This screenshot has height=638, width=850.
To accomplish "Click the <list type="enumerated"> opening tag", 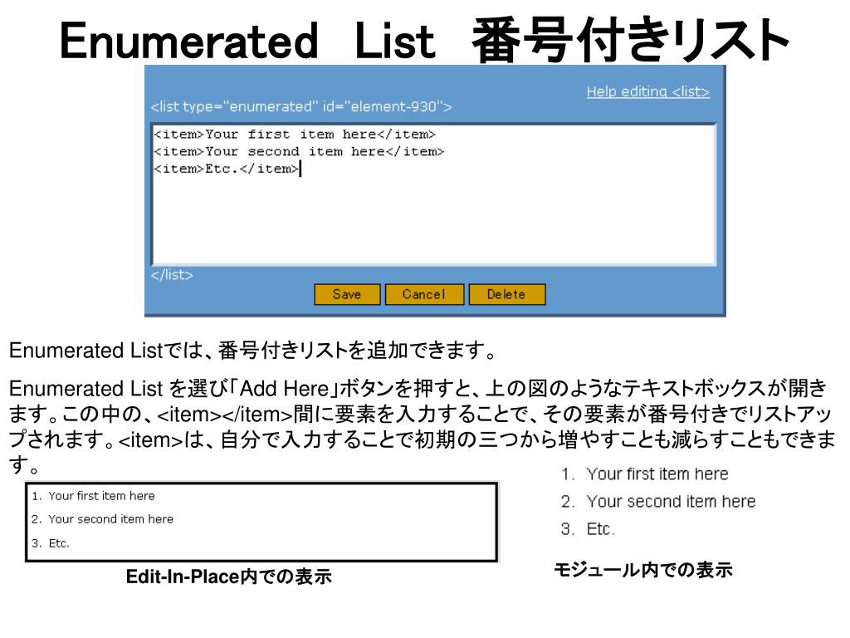I will click(x=300, y=106).
